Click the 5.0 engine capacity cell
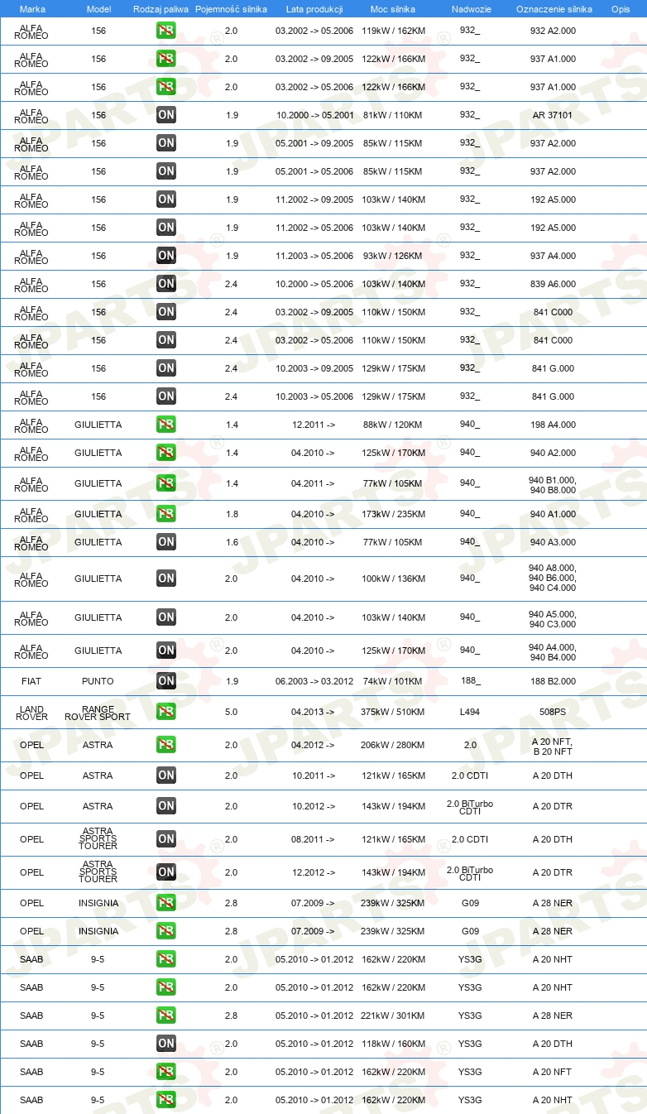This screenshot has width=647, height=1114. [x=231, y=712]
